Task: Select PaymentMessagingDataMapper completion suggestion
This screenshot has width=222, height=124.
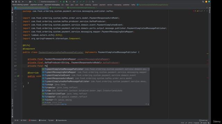Action: (95, 72)
